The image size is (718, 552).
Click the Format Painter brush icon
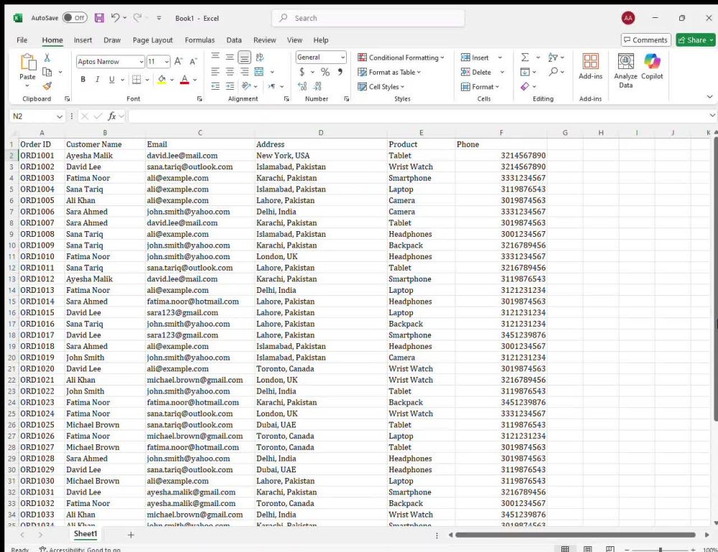click(x=47, y=86)
